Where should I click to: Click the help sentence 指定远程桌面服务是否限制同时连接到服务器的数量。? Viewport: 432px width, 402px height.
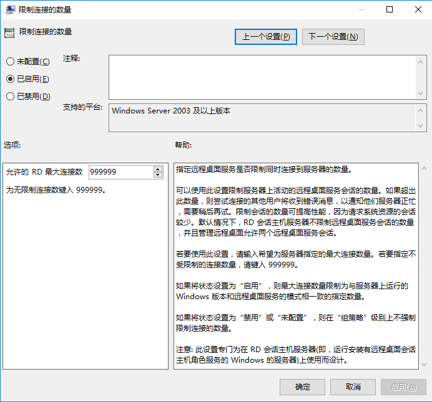tap(264, 169)
